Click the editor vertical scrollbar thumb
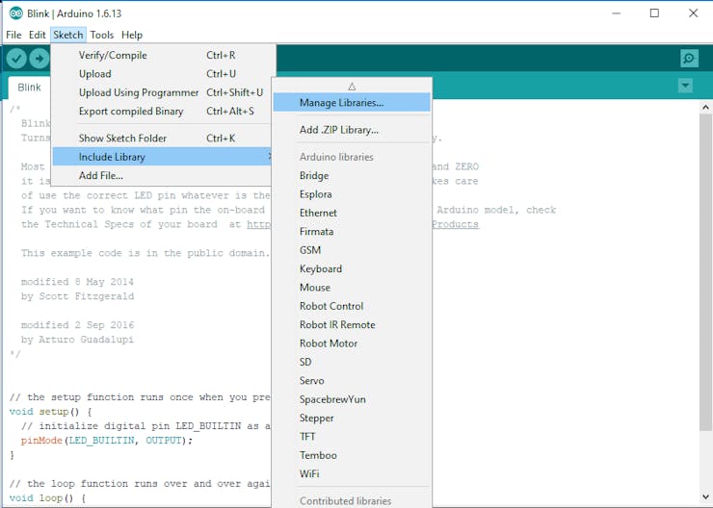 [x=705, y=272]
